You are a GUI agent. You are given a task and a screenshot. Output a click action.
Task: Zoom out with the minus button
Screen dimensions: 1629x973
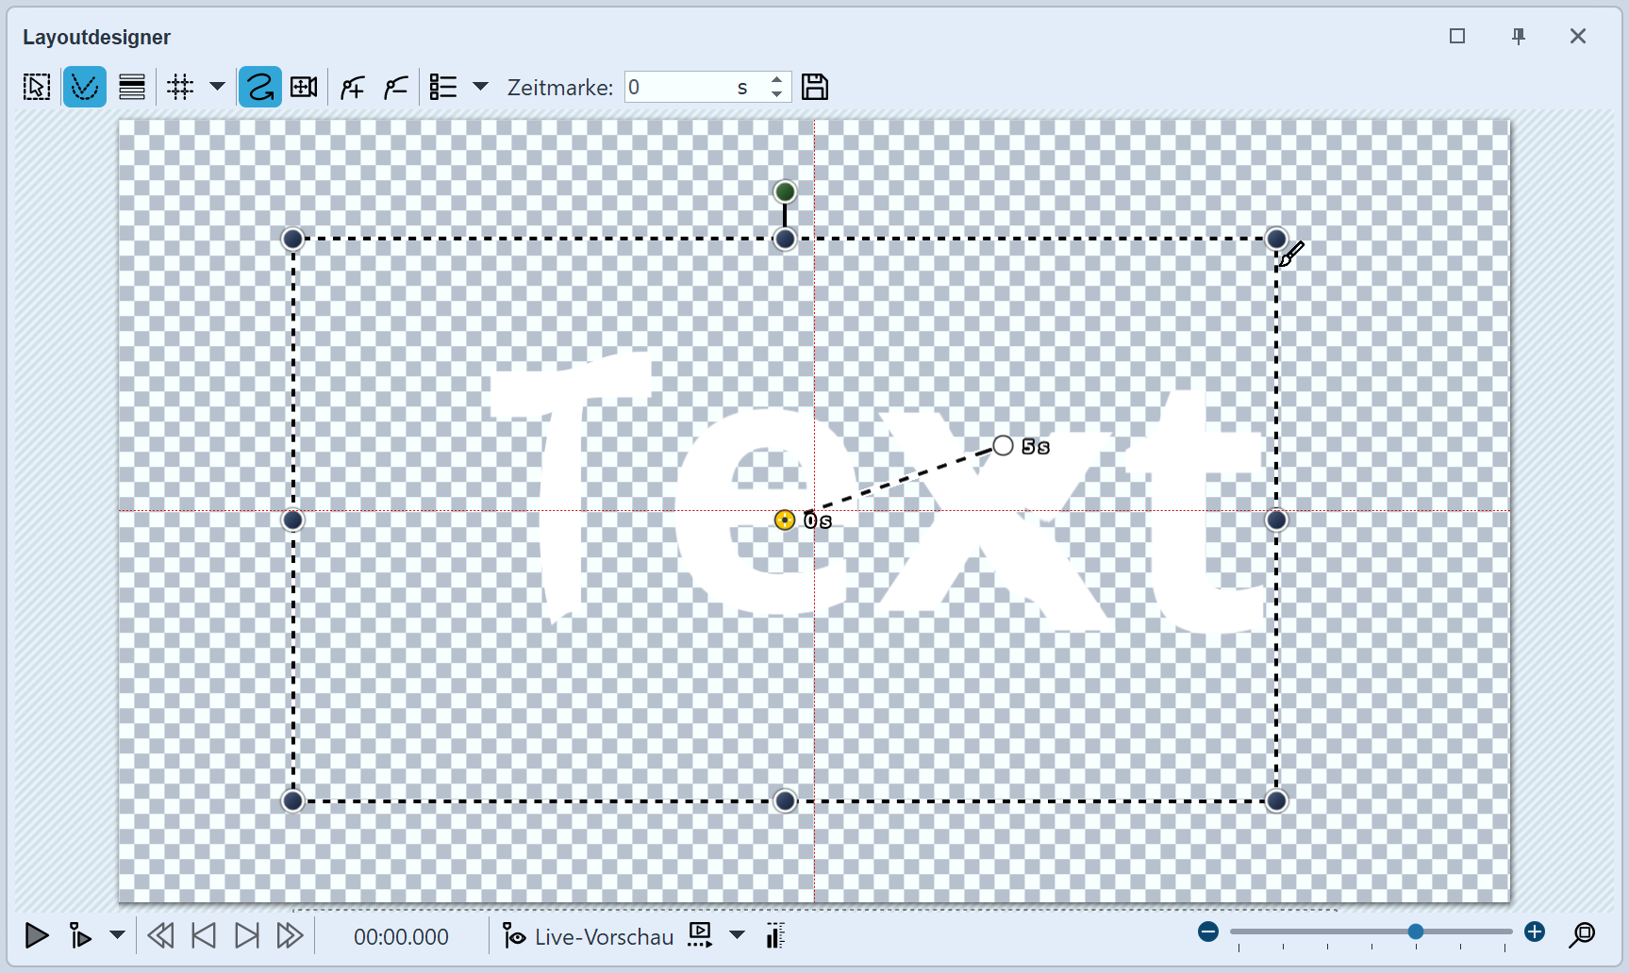click(x=1208, y=932)
